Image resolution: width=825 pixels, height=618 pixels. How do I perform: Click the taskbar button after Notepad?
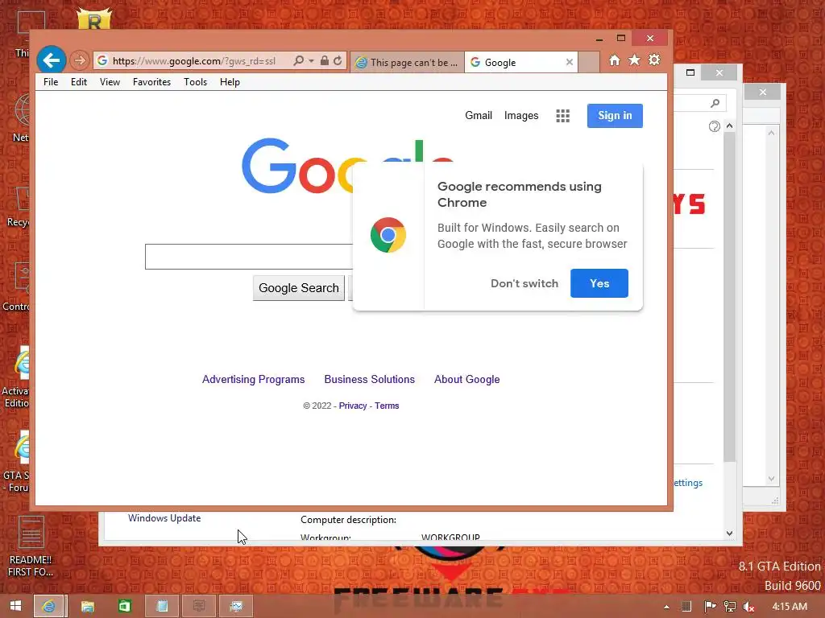(199, 607)
